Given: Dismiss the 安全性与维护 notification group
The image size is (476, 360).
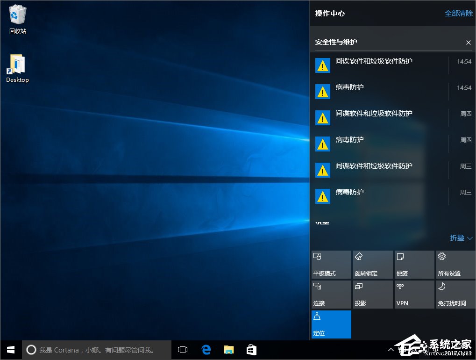Looking at the screenshot, I should pos(468,43).
